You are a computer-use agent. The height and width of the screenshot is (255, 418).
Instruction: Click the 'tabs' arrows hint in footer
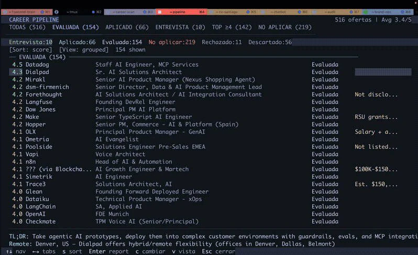pyautogui.click(x=43, y=251)
